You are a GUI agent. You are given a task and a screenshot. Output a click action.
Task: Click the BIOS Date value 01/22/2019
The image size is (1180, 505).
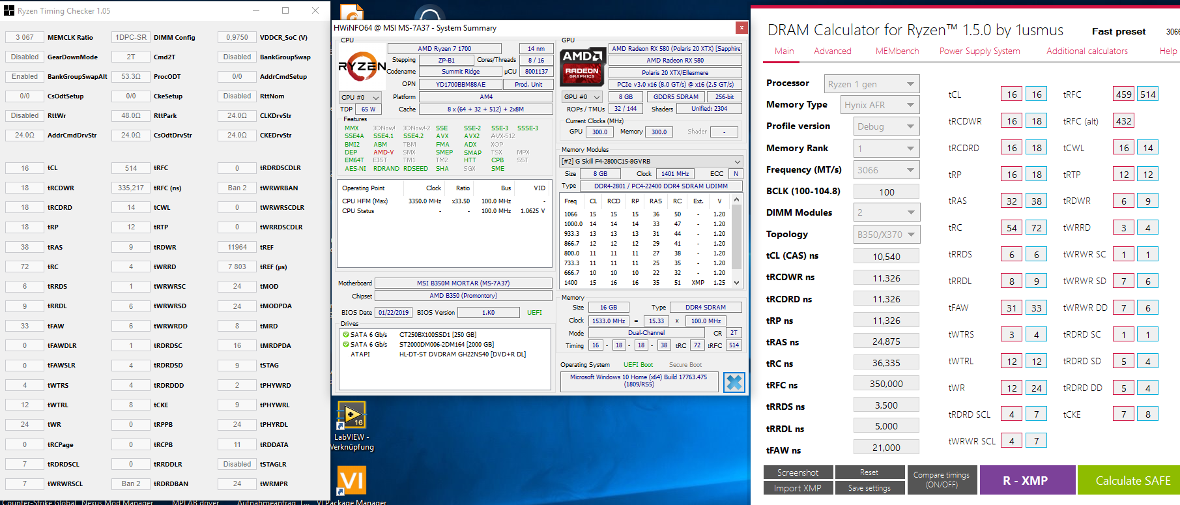[394, 313]
